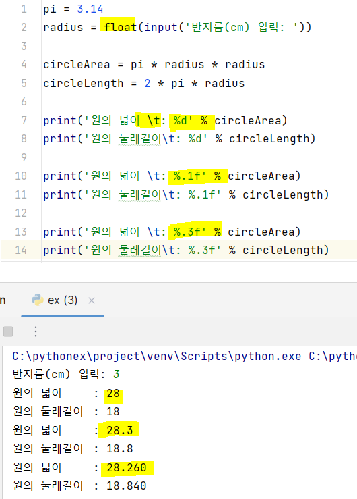357x499 pixels.
Task: Click the stop button in run panel
Action: (x=8, y=332)
